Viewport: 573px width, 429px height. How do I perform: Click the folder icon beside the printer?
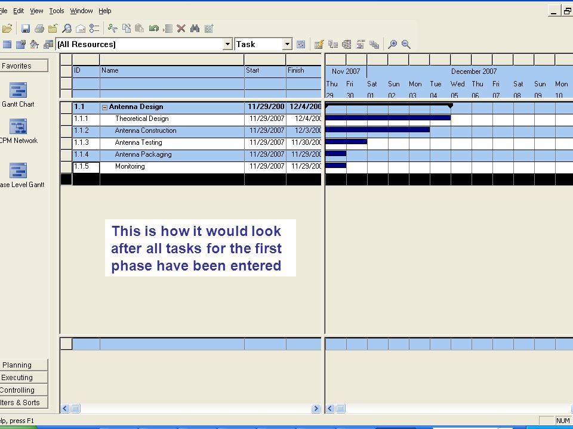click(53, 29)
